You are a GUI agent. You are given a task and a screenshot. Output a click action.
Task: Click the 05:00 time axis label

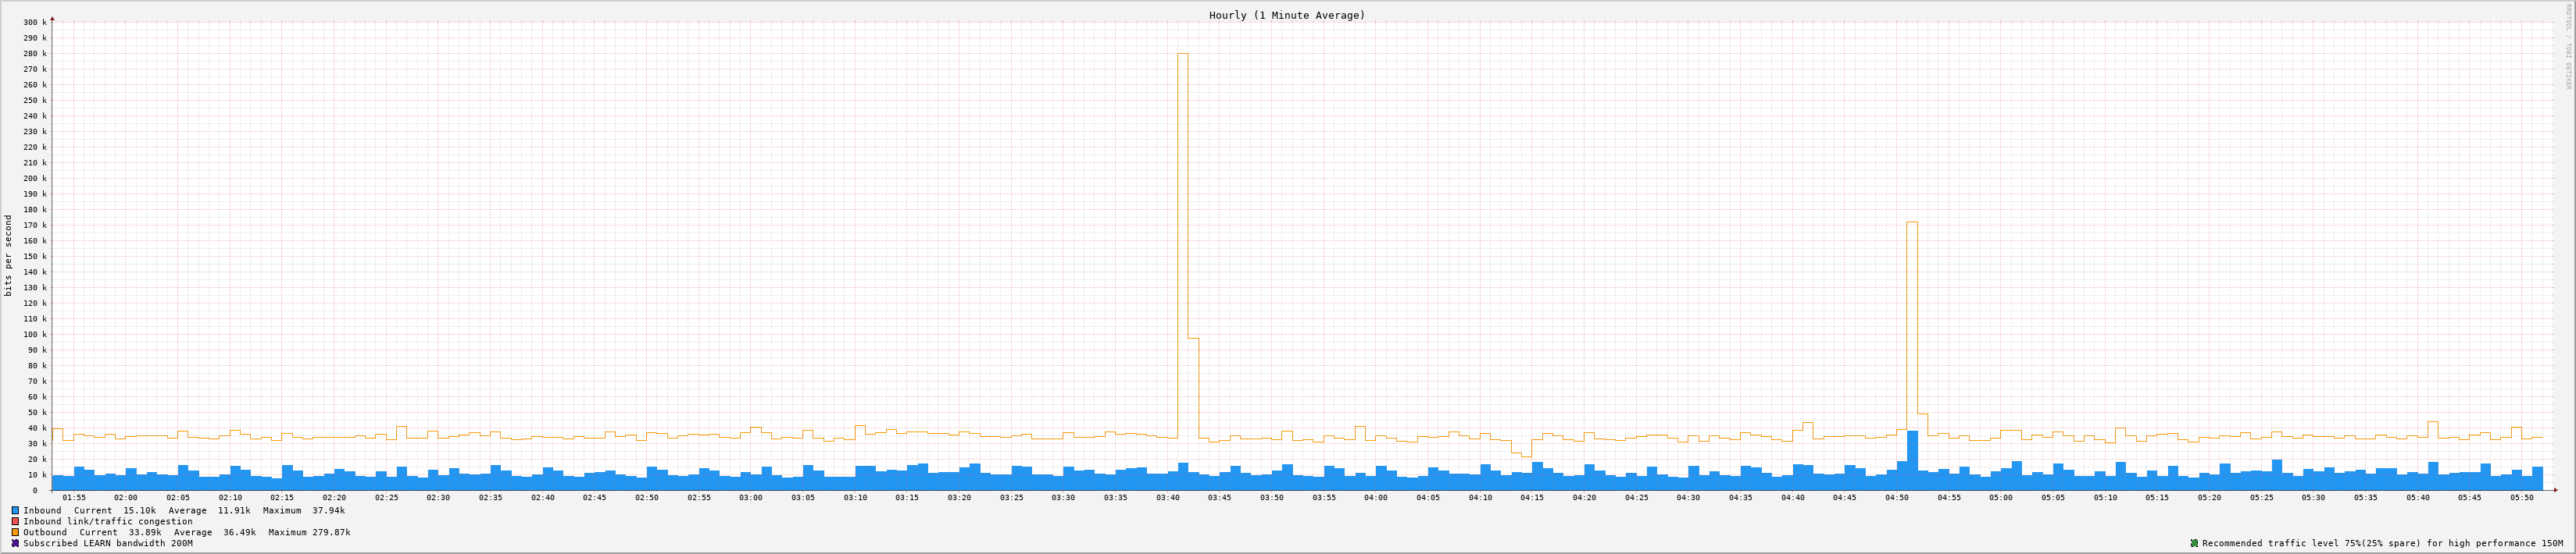tap(2000, 497)
